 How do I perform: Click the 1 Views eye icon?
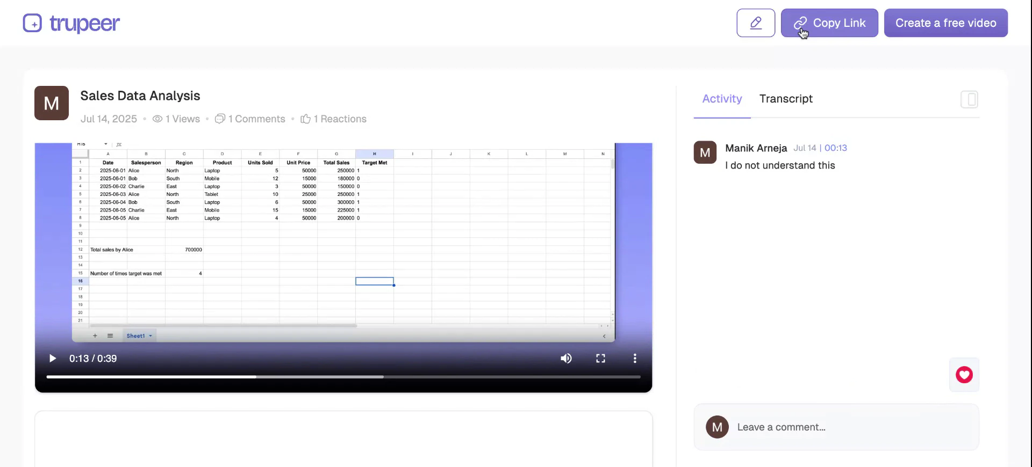(157, 119)
